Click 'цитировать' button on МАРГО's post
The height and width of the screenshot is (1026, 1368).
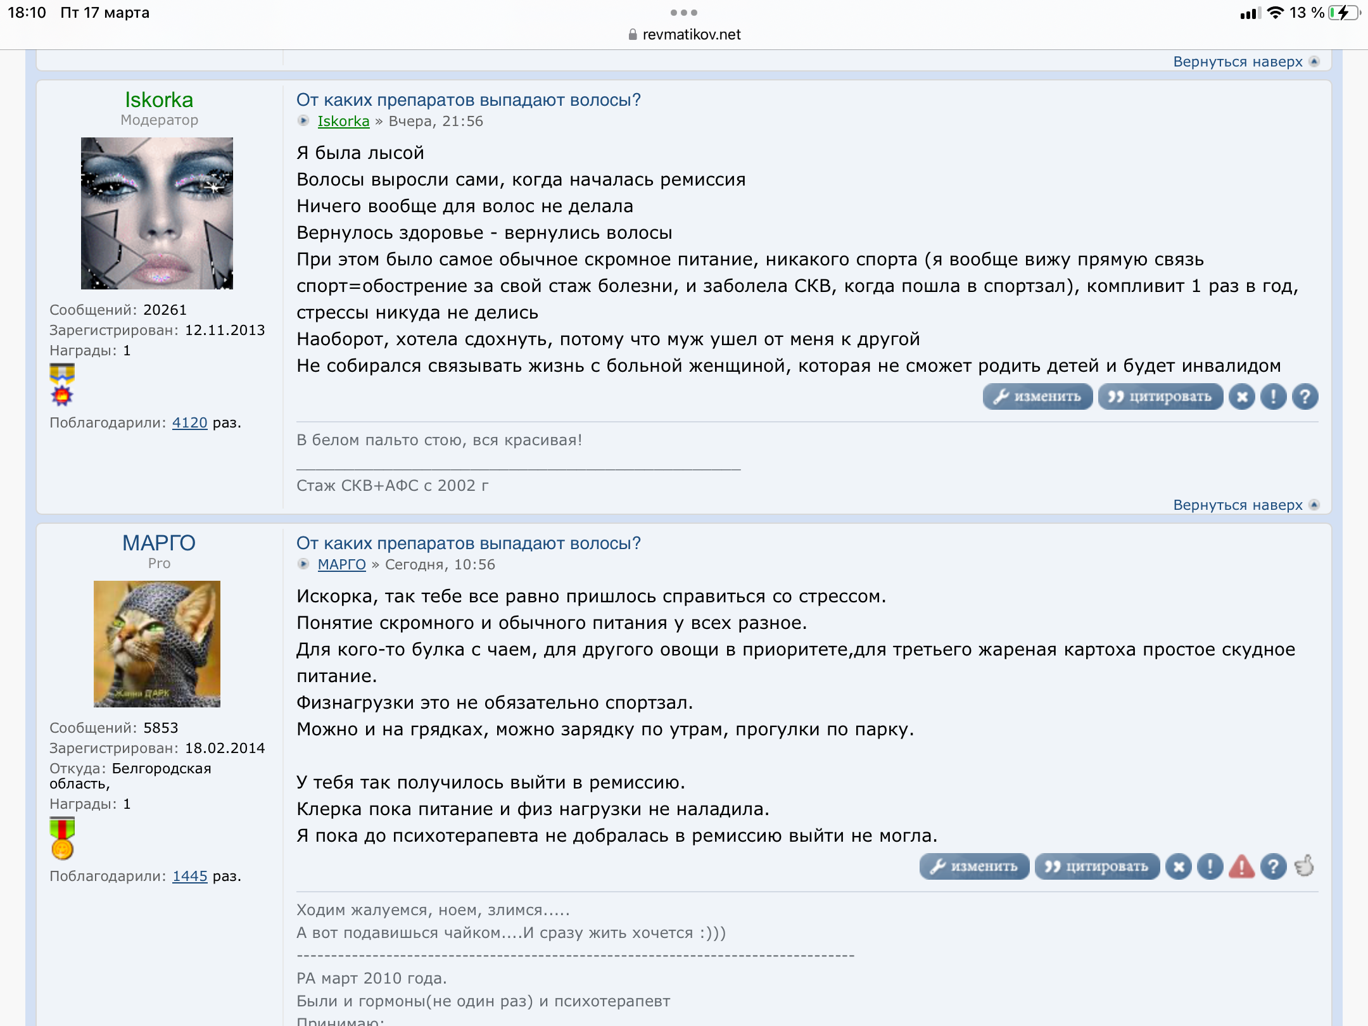click(1097, 866)
